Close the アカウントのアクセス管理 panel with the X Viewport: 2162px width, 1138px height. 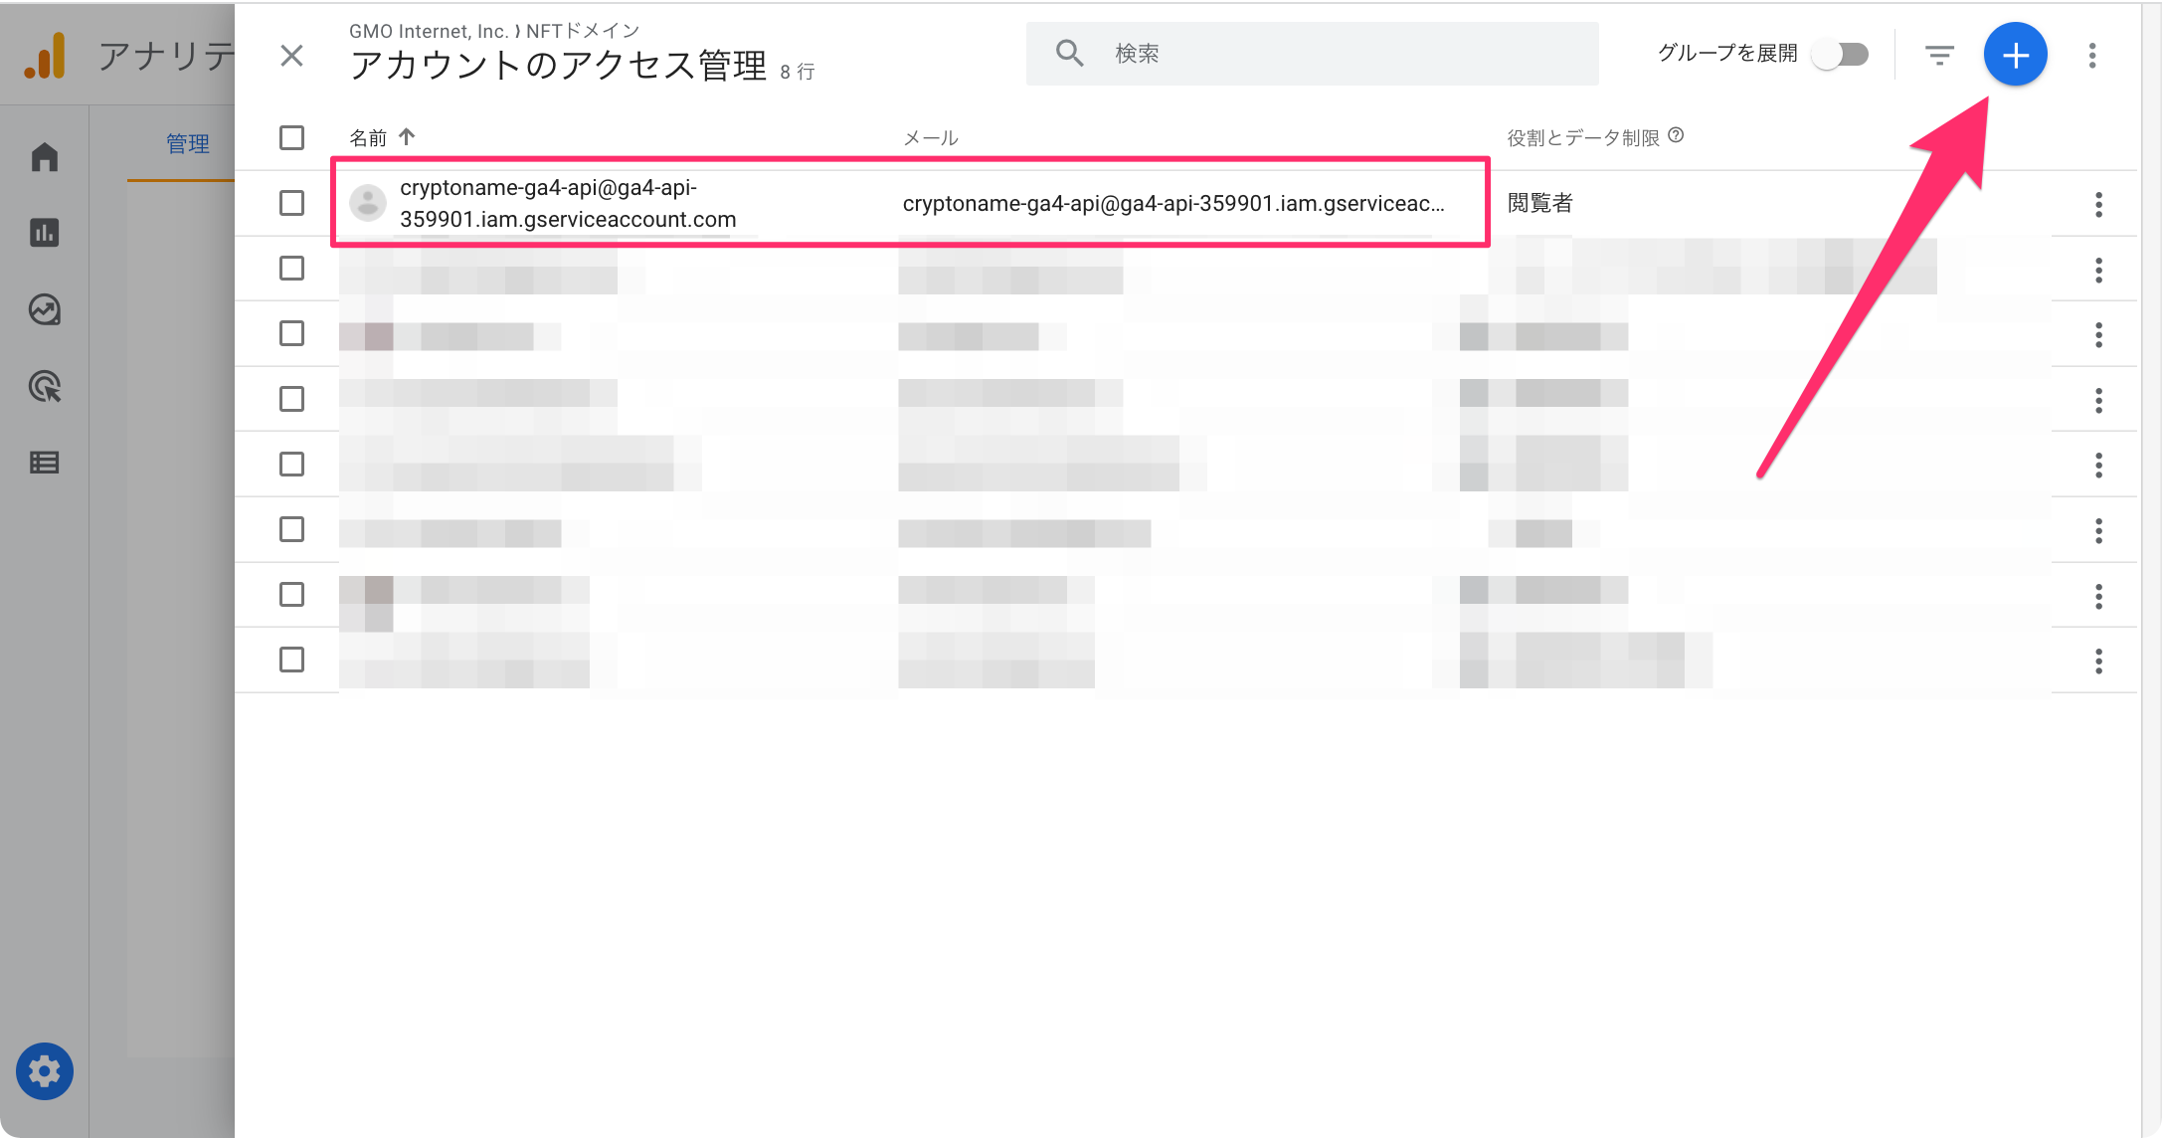pos(291,56)
